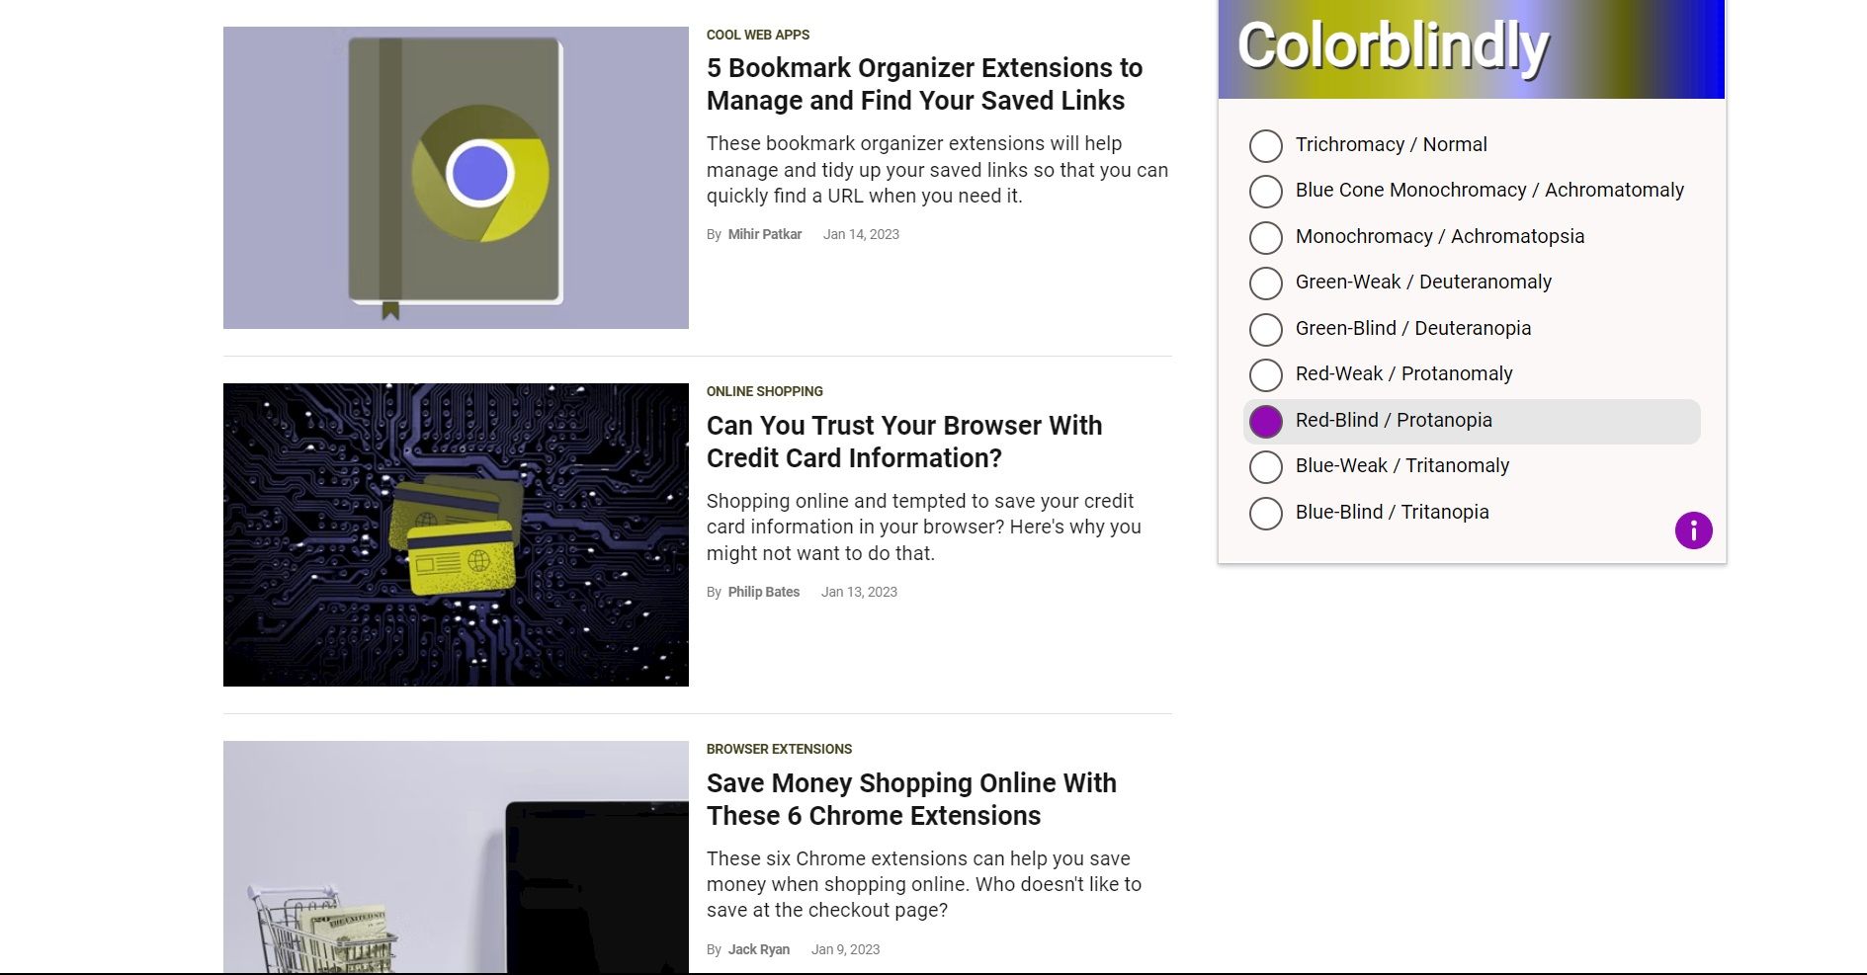Visit the ONLINE SHOPPING section
This screenshot has width=1867, height=975.
point(764,391)
